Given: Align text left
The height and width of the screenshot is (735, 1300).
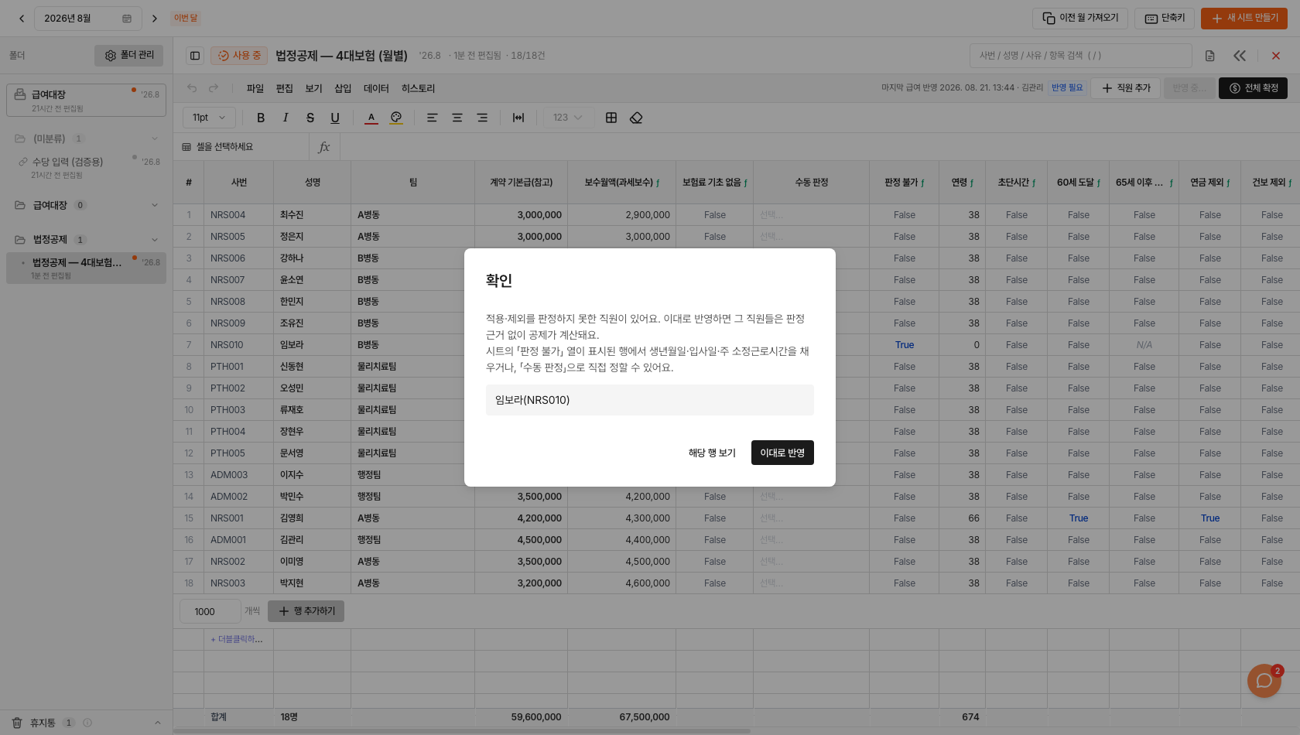Looking at the screenshot, I should point(433,118).
